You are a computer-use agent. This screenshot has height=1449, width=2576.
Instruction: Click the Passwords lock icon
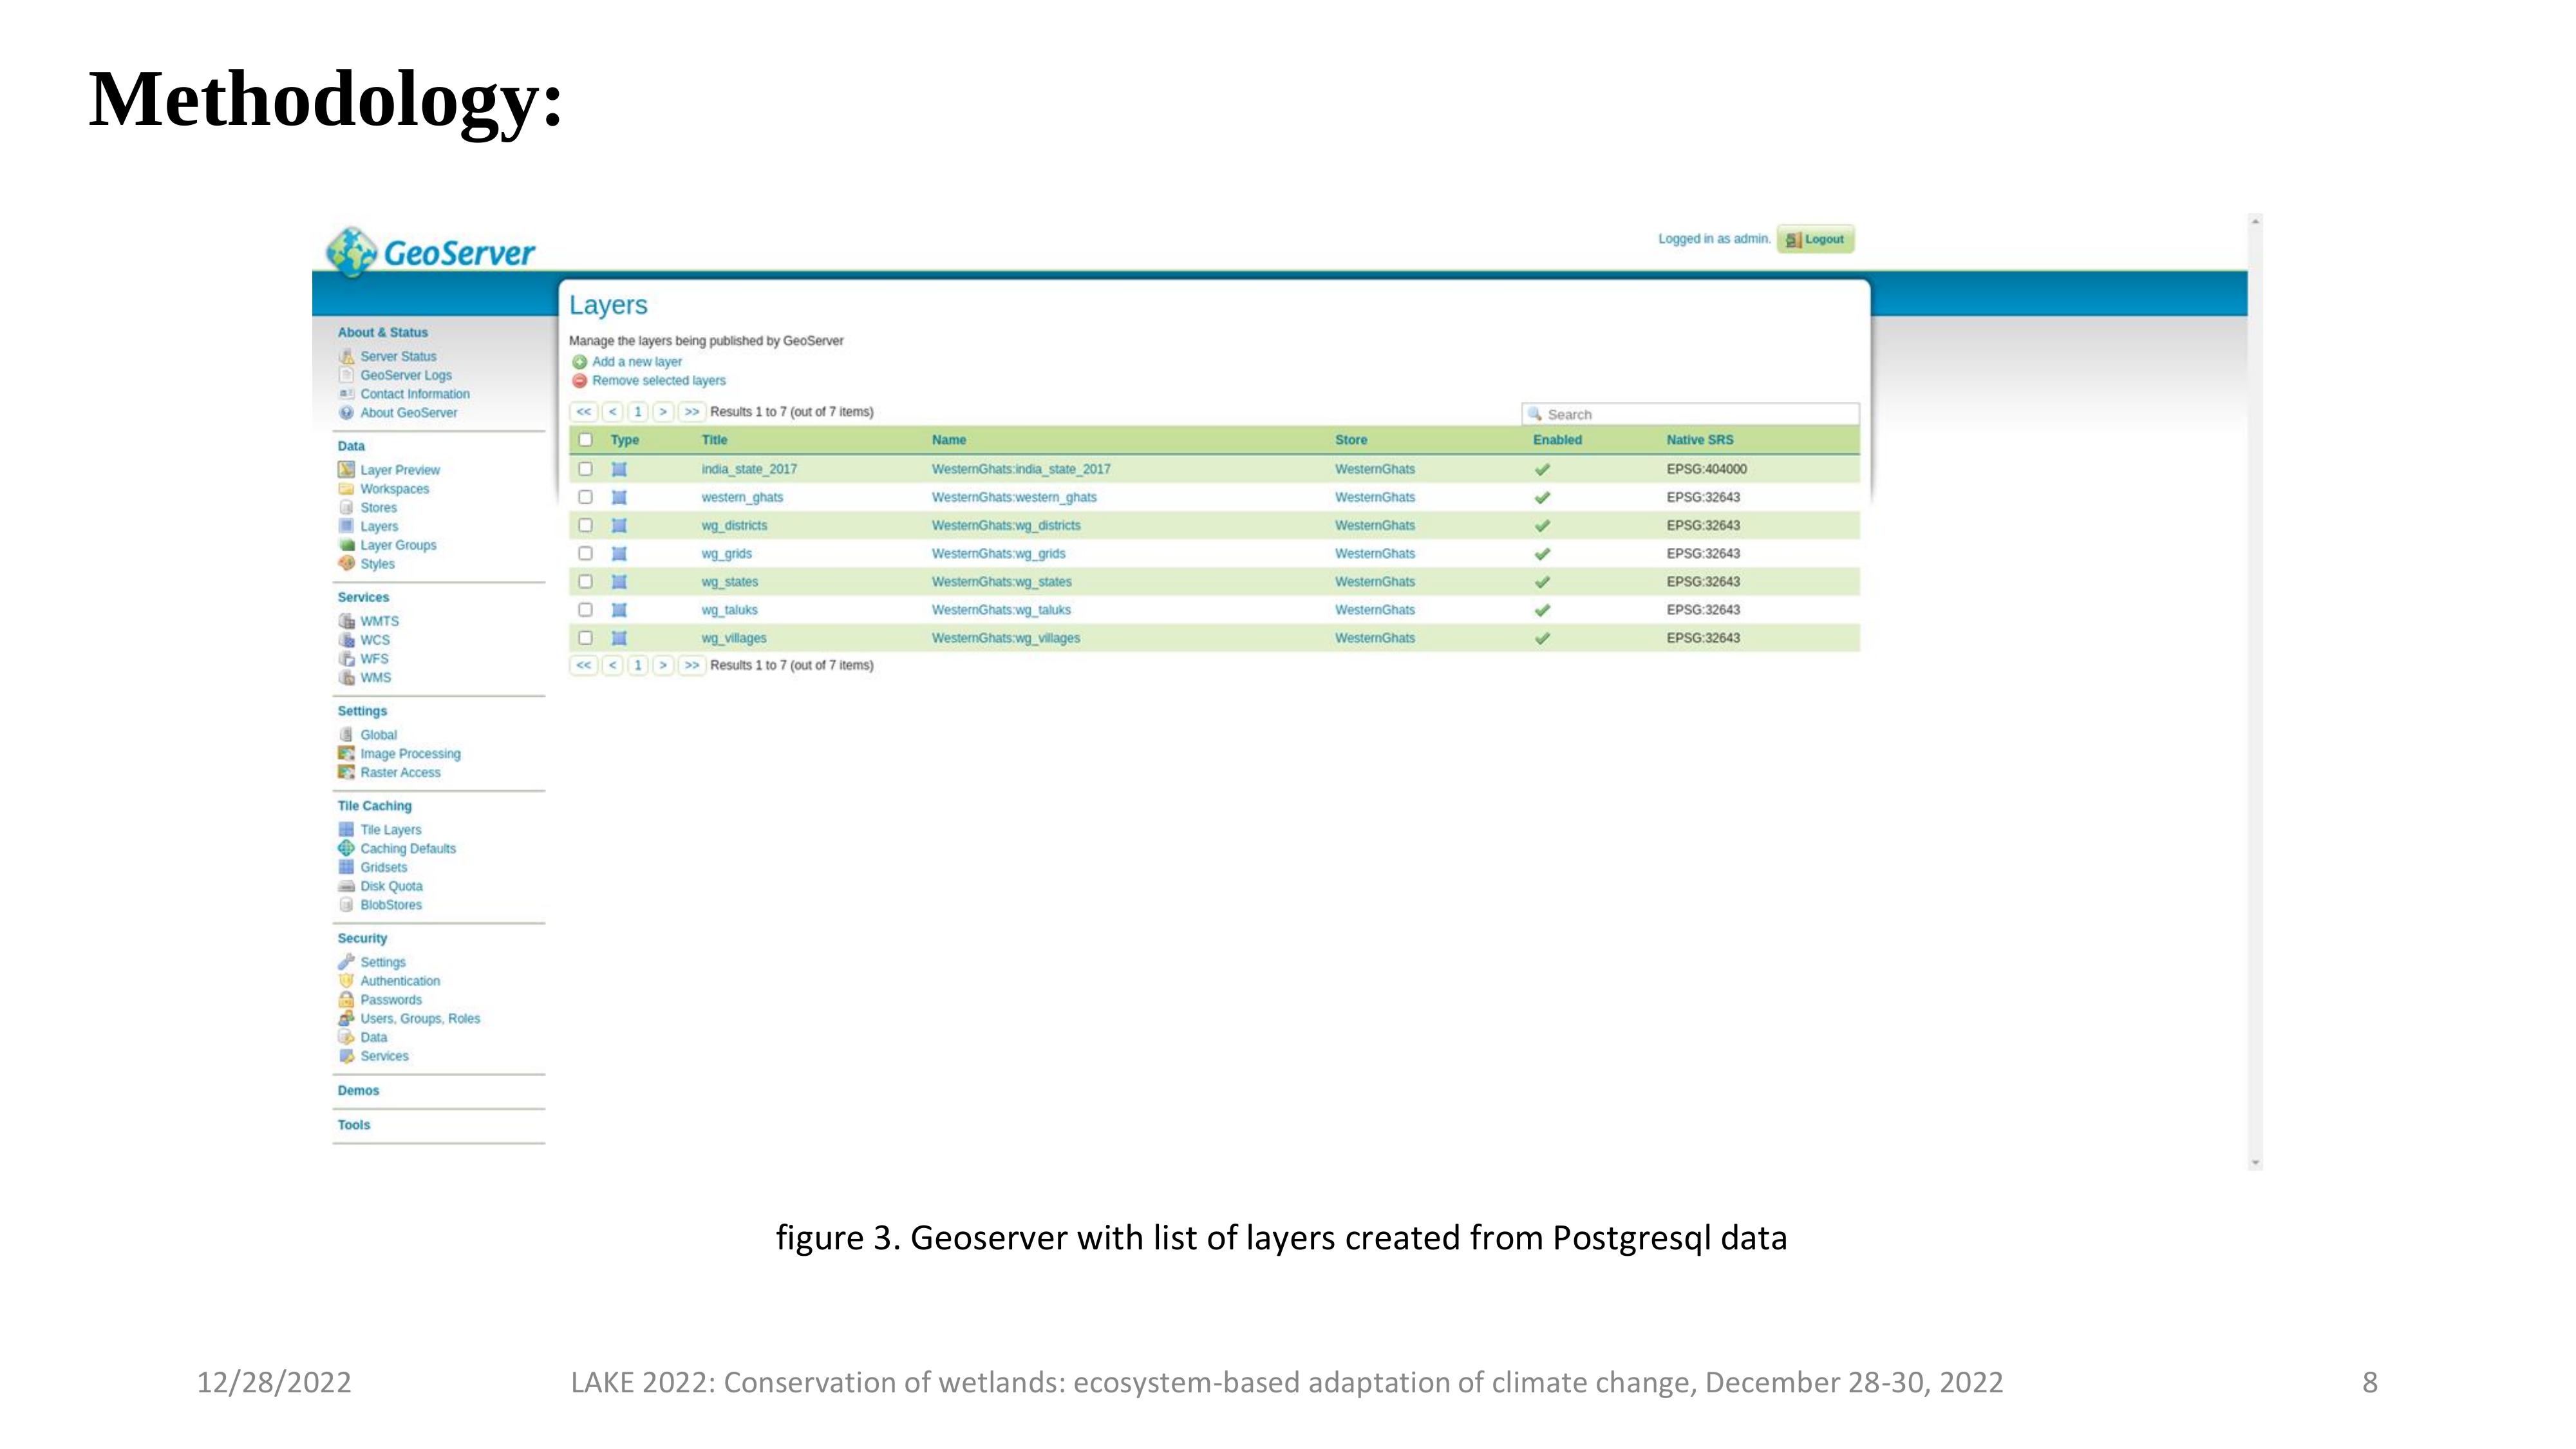tap(346, 1000)
